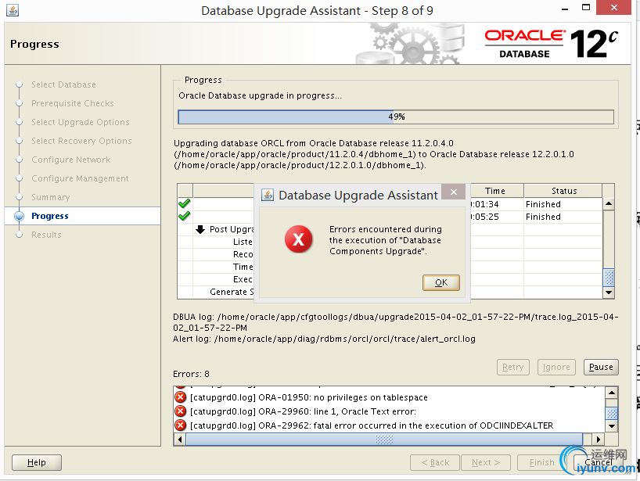Image resolution: width=640 pixels, height=481 pixels.
Task: Click the red error X icon in dialog
Action: tap(298, 239)
